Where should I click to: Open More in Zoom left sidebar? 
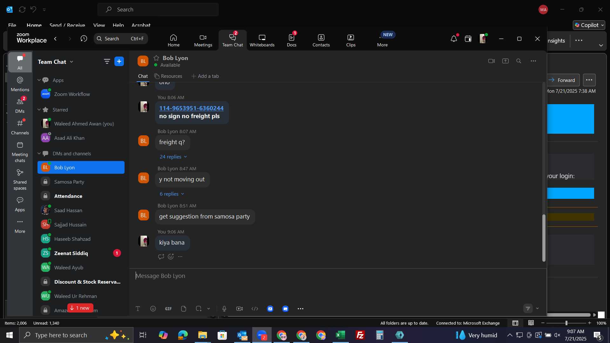[x=20, y=226]
